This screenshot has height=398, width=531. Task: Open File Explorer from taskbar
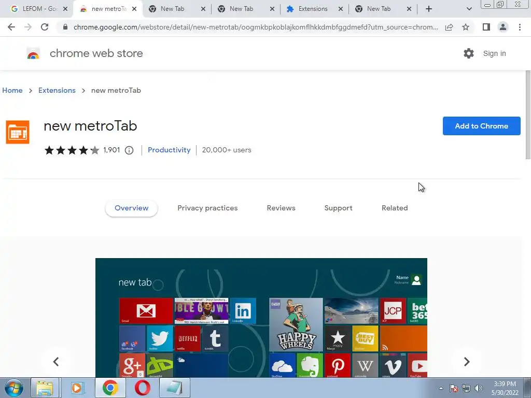[x=45, y=388]
